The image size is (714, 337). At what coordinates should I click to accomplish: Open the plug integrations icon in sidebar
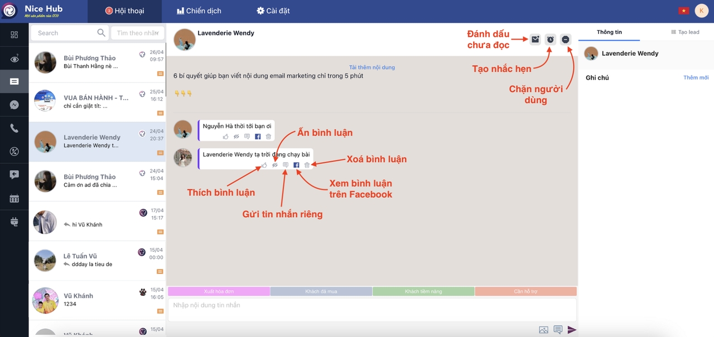click(x=14, y=222)
